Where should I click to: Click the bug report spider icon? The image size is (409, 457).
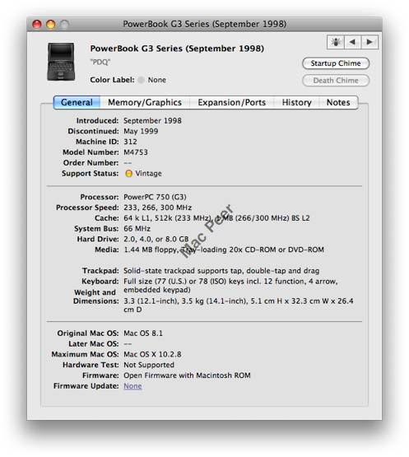click(336, 42)
